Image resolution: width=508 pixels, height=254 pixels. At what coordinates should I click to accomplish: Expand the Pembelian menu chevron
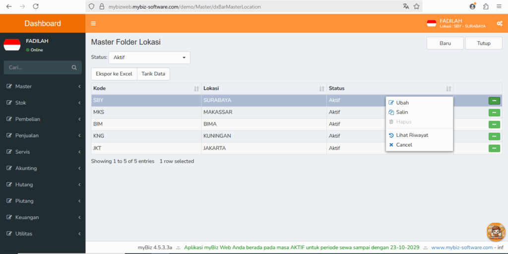pos(79,119)
